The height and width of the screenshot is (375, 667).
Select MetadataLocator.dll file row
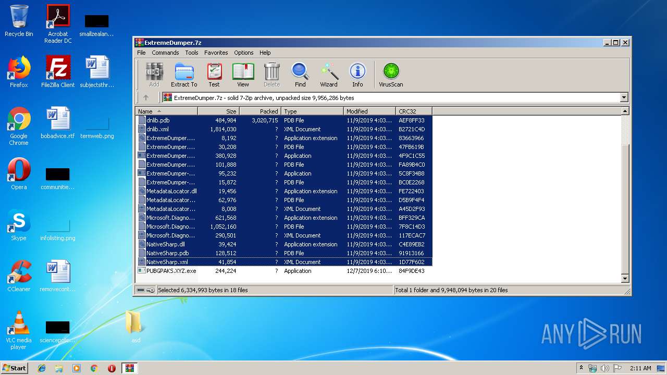click(284, 191)
